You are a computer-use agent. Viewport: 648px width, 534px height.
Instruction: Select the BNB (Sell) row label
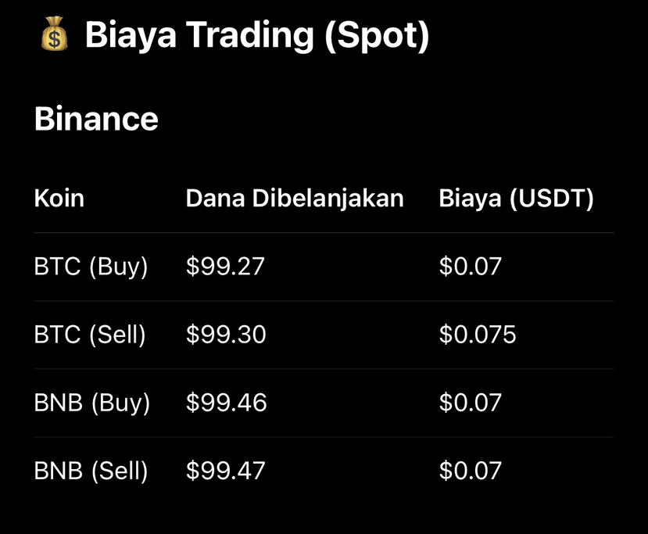click(91, 471)
